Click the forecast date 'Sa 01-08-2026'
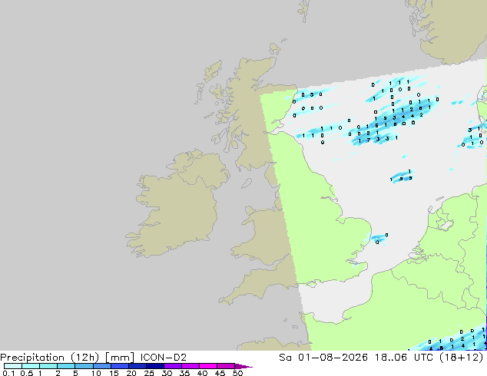487x376 pixels. click(x=323, y=358)
